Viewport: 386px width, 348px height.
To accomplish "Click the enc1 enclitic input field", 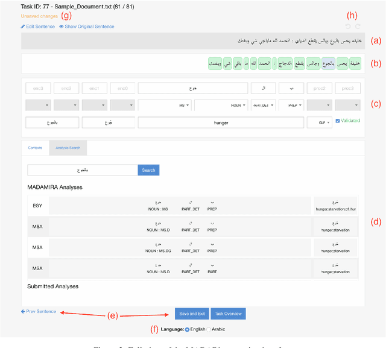I will [94, 88].
